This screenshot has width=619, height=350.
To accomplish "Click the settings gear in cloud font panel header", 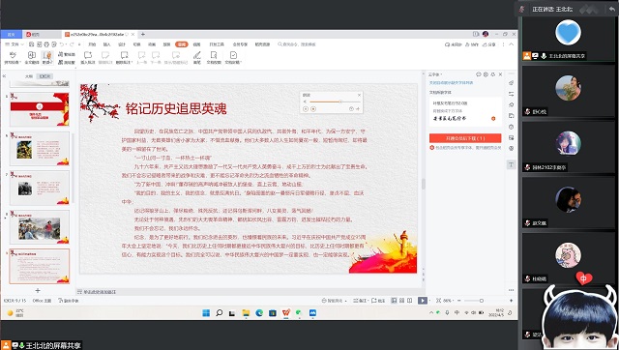I will coord(486,74).
